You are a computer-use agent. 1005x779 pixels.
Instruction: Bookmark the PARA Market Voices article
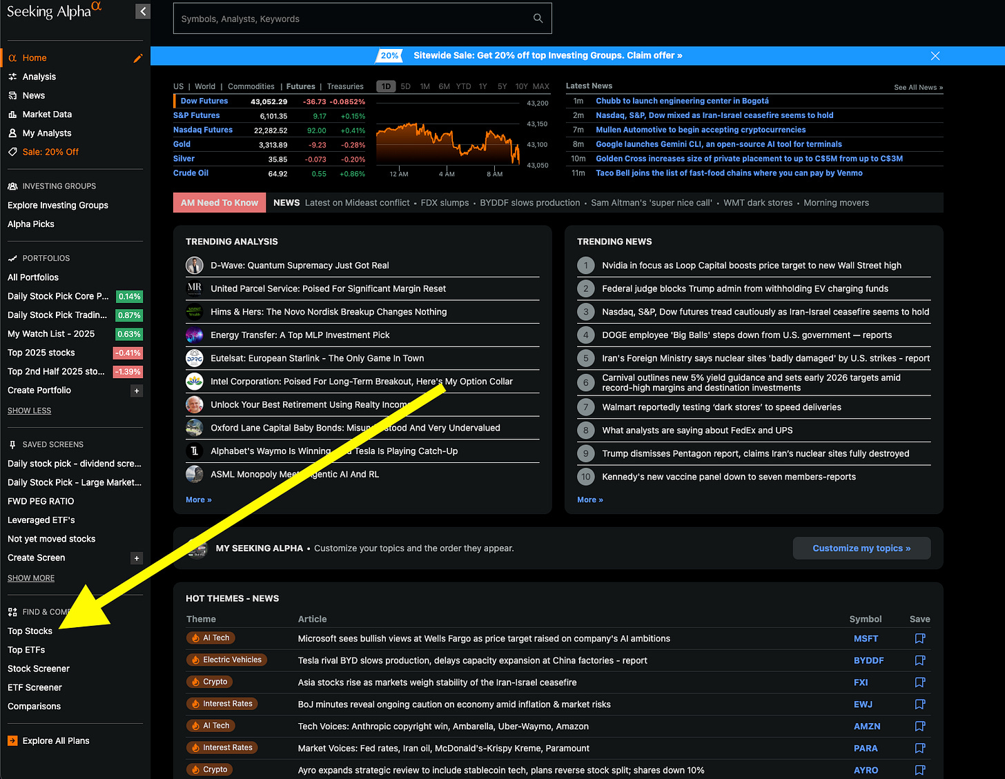tap(919, 749)
